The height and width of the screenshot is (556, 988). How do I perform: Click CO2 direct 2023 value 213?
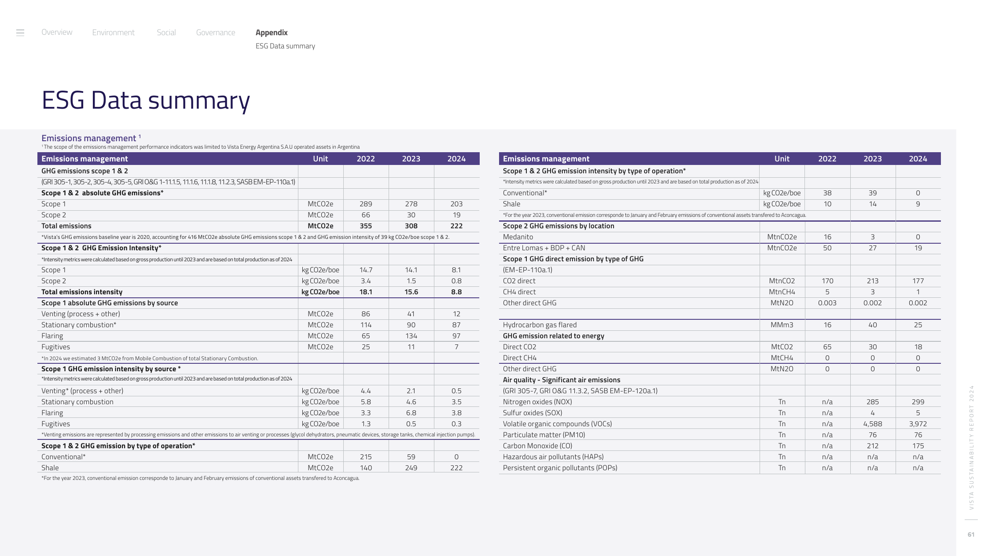[x=873, y=281]
